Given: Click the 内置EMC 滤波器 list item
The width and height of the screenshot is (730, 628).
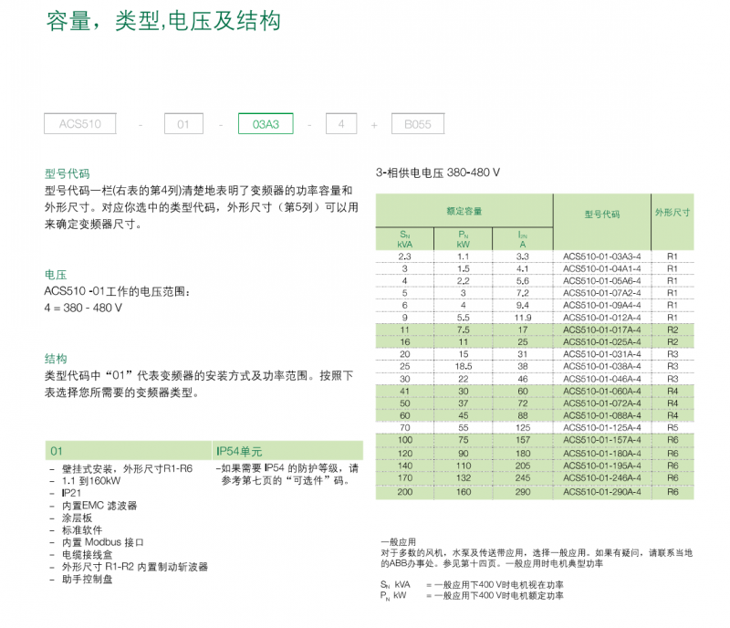Looking at the screenshot, I should (93, 506).
